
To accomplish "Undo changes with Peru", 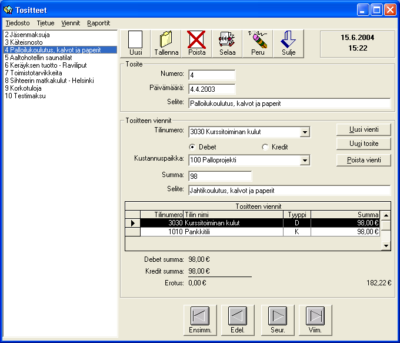I will (x=258, y=44).
